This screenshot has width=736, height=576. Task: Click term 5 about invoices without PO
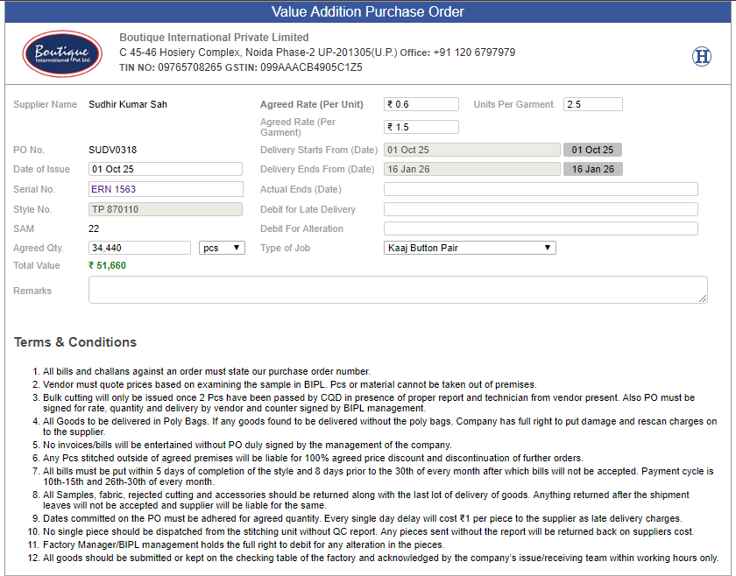[247, 445]
